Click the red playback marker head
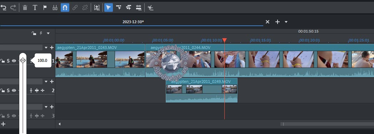This screenshot has width=374, height=134. 224,40
